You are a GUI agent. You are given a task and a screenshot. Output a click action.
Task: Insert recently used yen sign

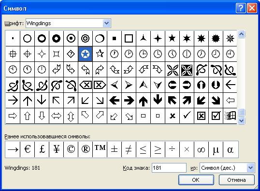57,149
